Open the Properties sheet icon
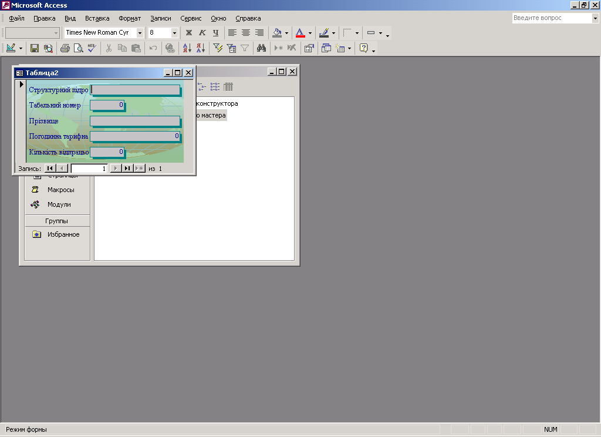 [x=309, y=48]
